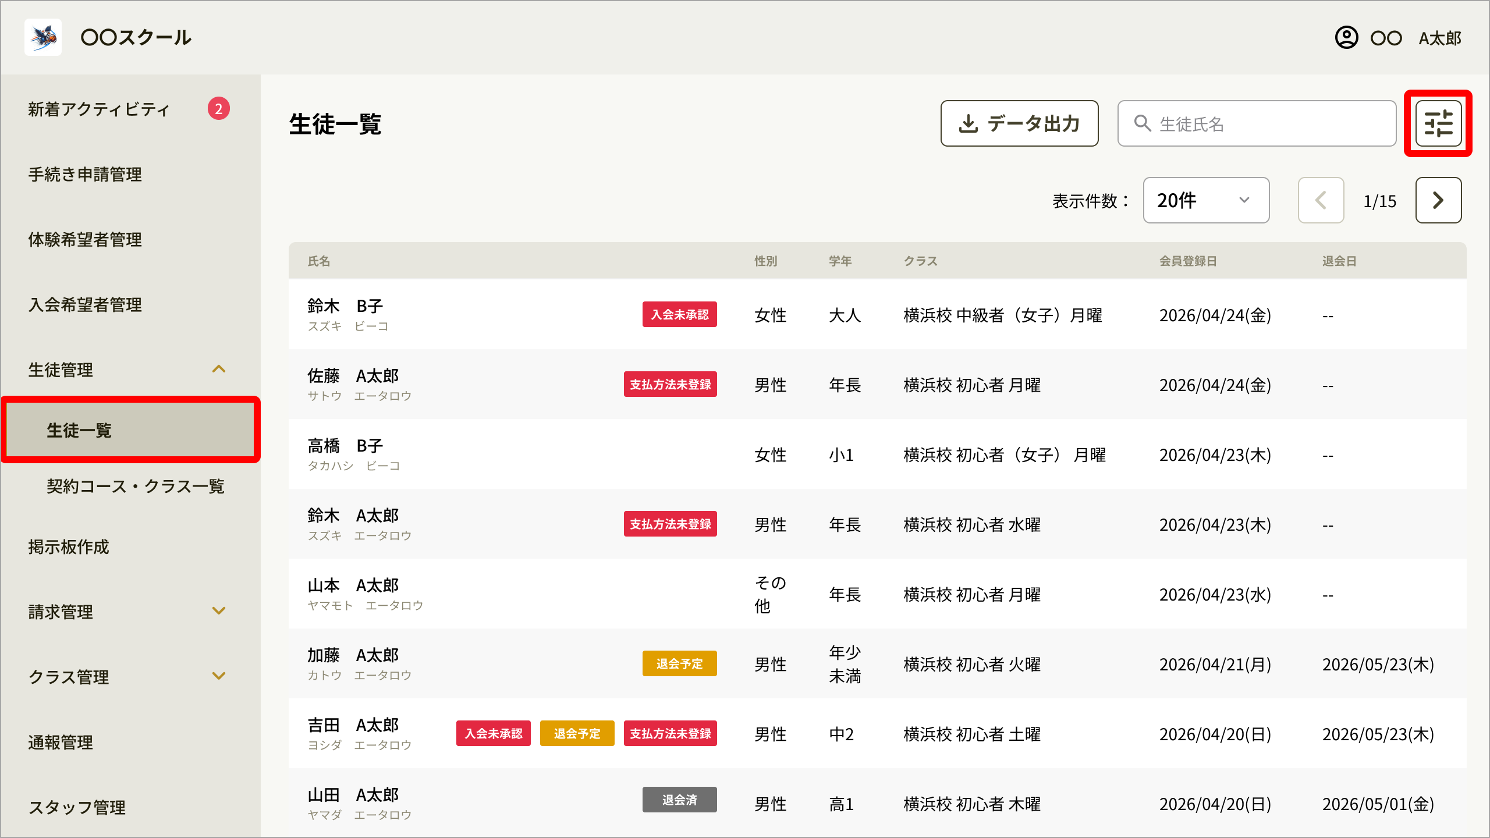Click the クラス column header

[920, 261]
